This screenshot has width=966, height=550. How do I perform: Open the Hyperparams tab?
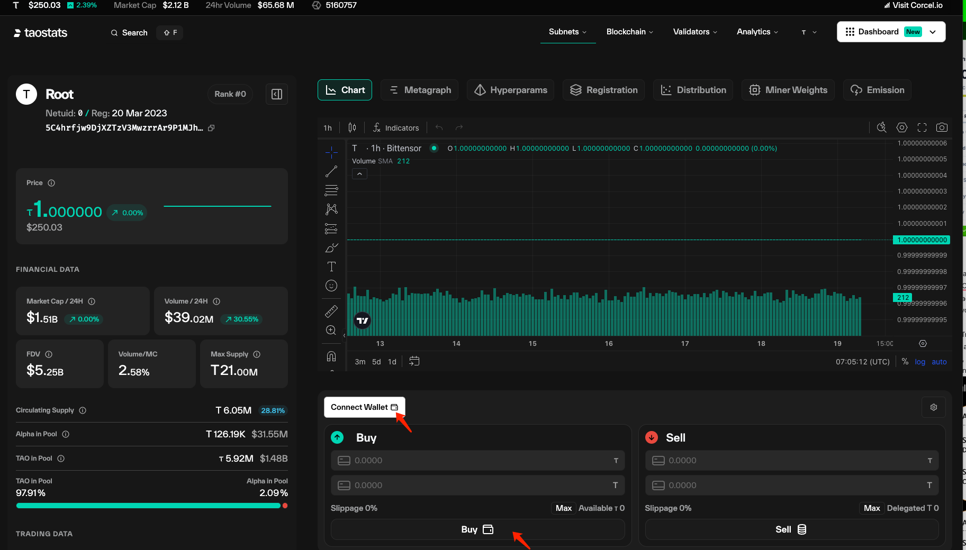[x=510, y=90]
